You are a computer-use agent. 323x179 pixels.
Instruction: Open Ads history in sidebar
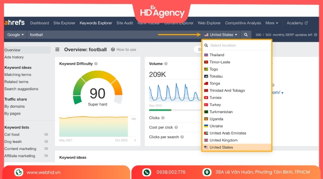point(14,57)
